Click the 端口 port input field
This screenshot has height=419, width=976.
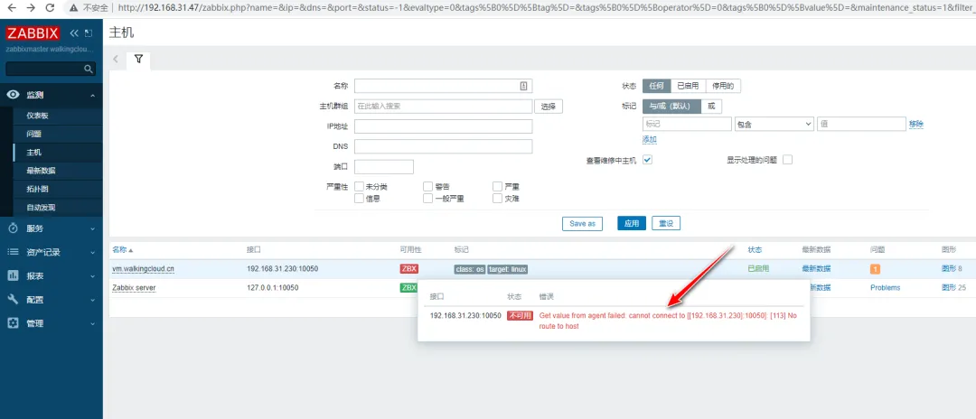(383, 166)
